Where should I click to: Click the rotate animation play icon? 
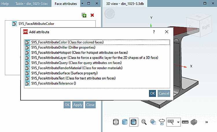pos(162,122)
